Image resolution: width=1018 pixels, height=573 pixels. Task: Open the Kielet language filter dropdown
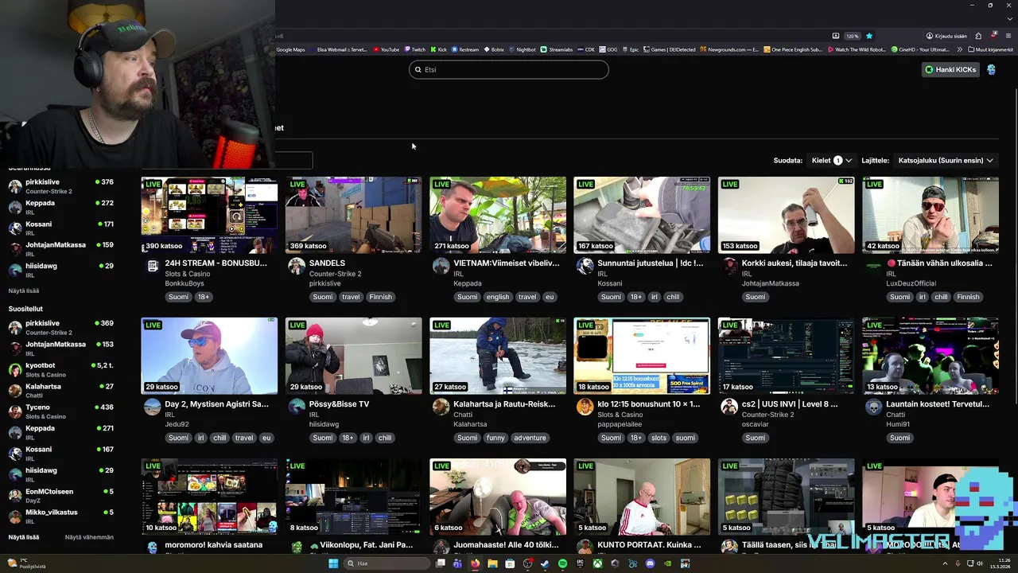pos(831,161)
